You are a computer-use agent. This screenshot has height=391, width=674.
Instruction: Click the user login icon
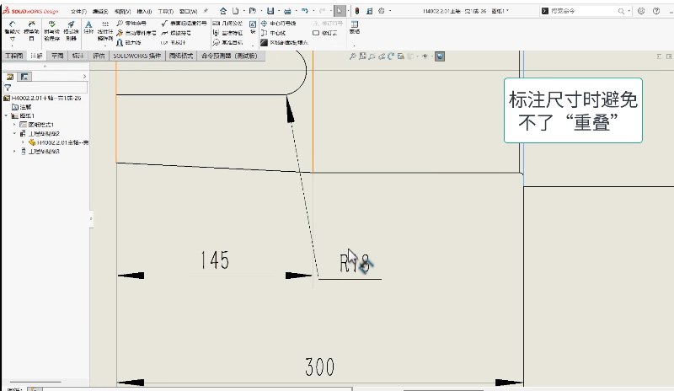tap(641, 11)
